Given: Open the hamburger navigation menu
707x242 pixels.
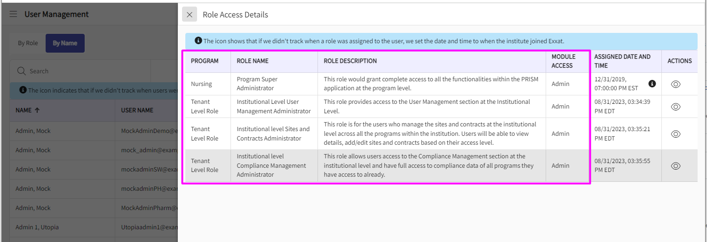Looking at the screenshot, I should pyautogui.click(x=13, y=15).
